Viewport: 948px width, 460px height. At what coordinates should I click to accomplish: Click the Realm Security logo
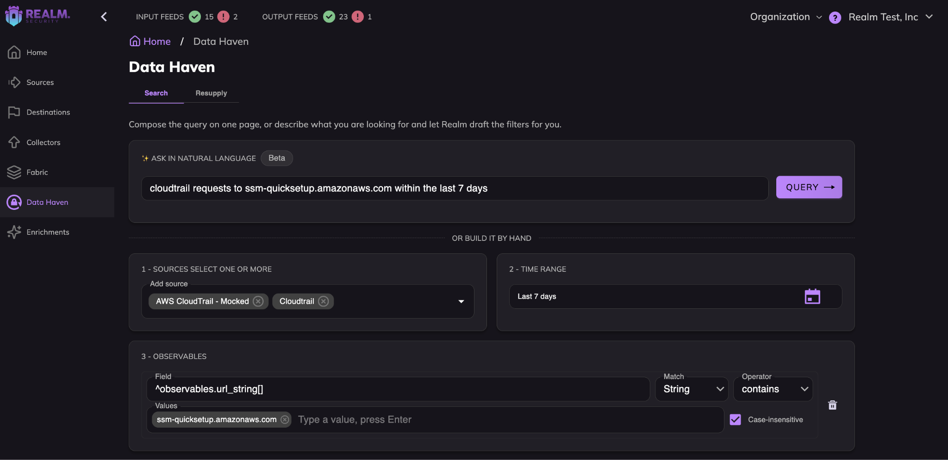click(x=37, y=16)
